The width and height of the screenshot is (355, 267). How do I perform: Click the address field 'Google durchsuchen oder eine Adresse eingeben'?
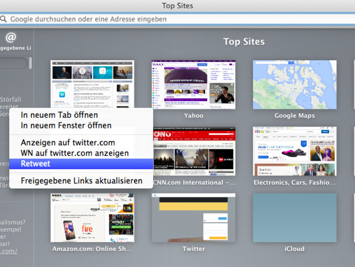coord(177,19)
